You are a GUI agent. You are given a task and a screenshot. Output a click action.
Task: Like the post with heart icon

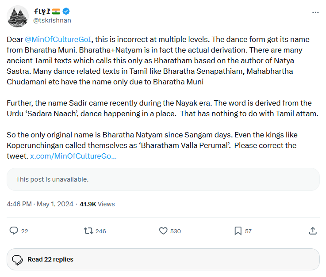tap(163, 231)
